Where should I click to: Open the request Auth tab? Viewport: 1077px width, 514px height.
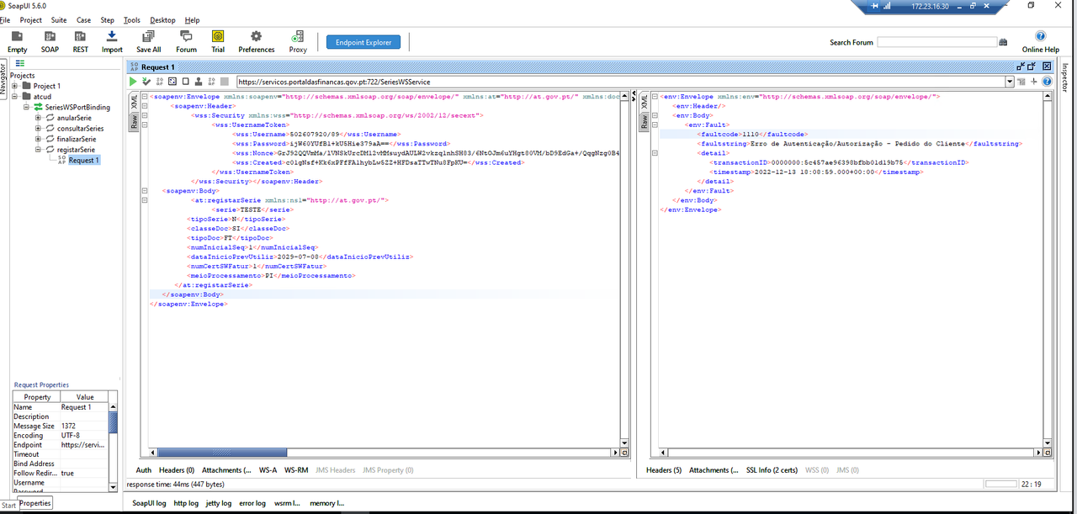[144, 470]
